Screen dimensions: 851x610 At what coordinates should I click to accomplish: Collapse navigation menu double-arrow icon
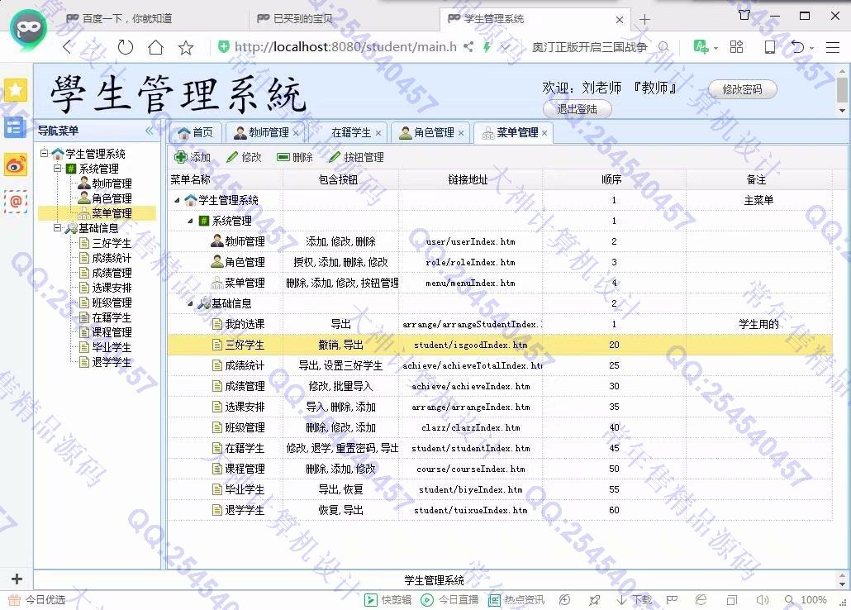(150, 131)
